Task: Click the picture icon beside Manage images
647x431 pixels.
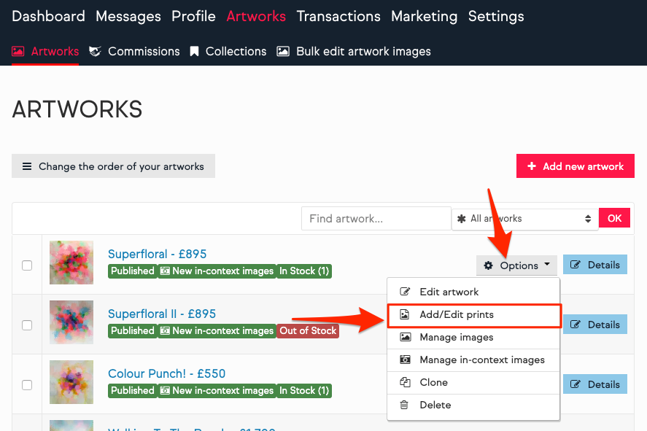Action: (406, 337)
